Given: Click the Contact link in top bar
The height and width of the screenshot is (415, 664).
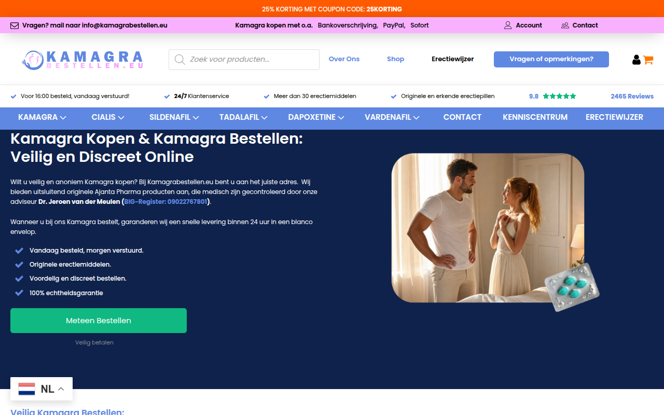Looking at the screenshot, I should pos(585,25).
